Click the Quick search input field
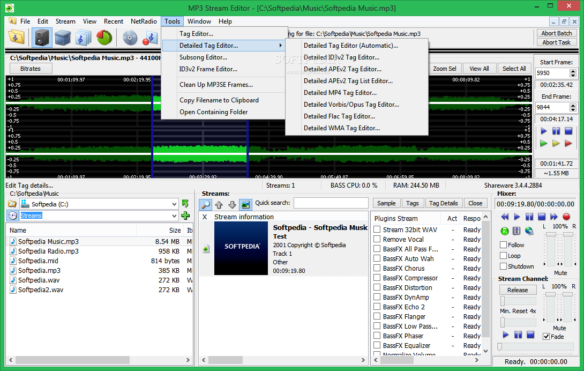This screenshot has width=584, height=371. pyautogui.click(x=331, y=203)
